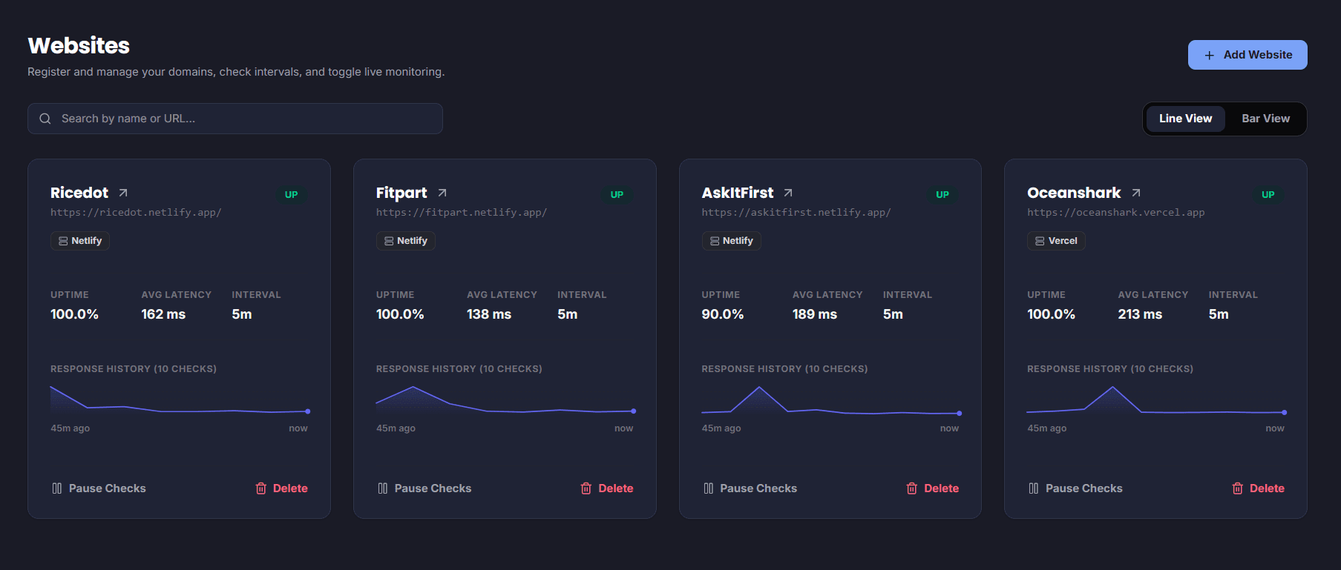Click server icon in AskItFirst Netlify badge
Image resolution: width=1341 pixels, height=570 pixels.
coord(715,241)
